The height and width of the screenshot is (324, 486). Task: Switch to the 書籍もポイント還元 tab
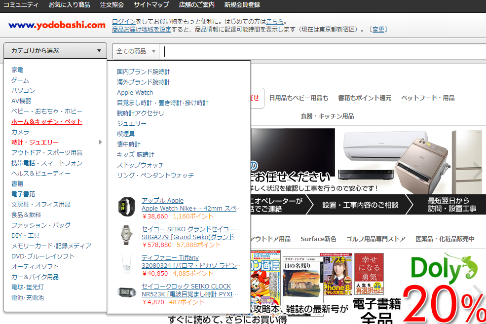[365, 98]
